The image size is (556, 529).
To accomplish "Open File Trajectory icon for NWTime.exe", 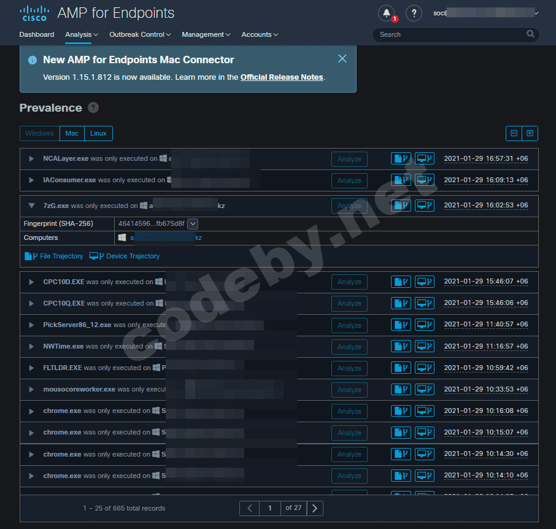I will click(x=401, y=346).
